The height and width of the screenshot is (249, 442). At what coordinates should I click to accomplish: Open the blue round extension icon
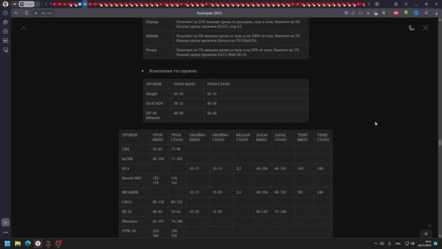point(416,13)
